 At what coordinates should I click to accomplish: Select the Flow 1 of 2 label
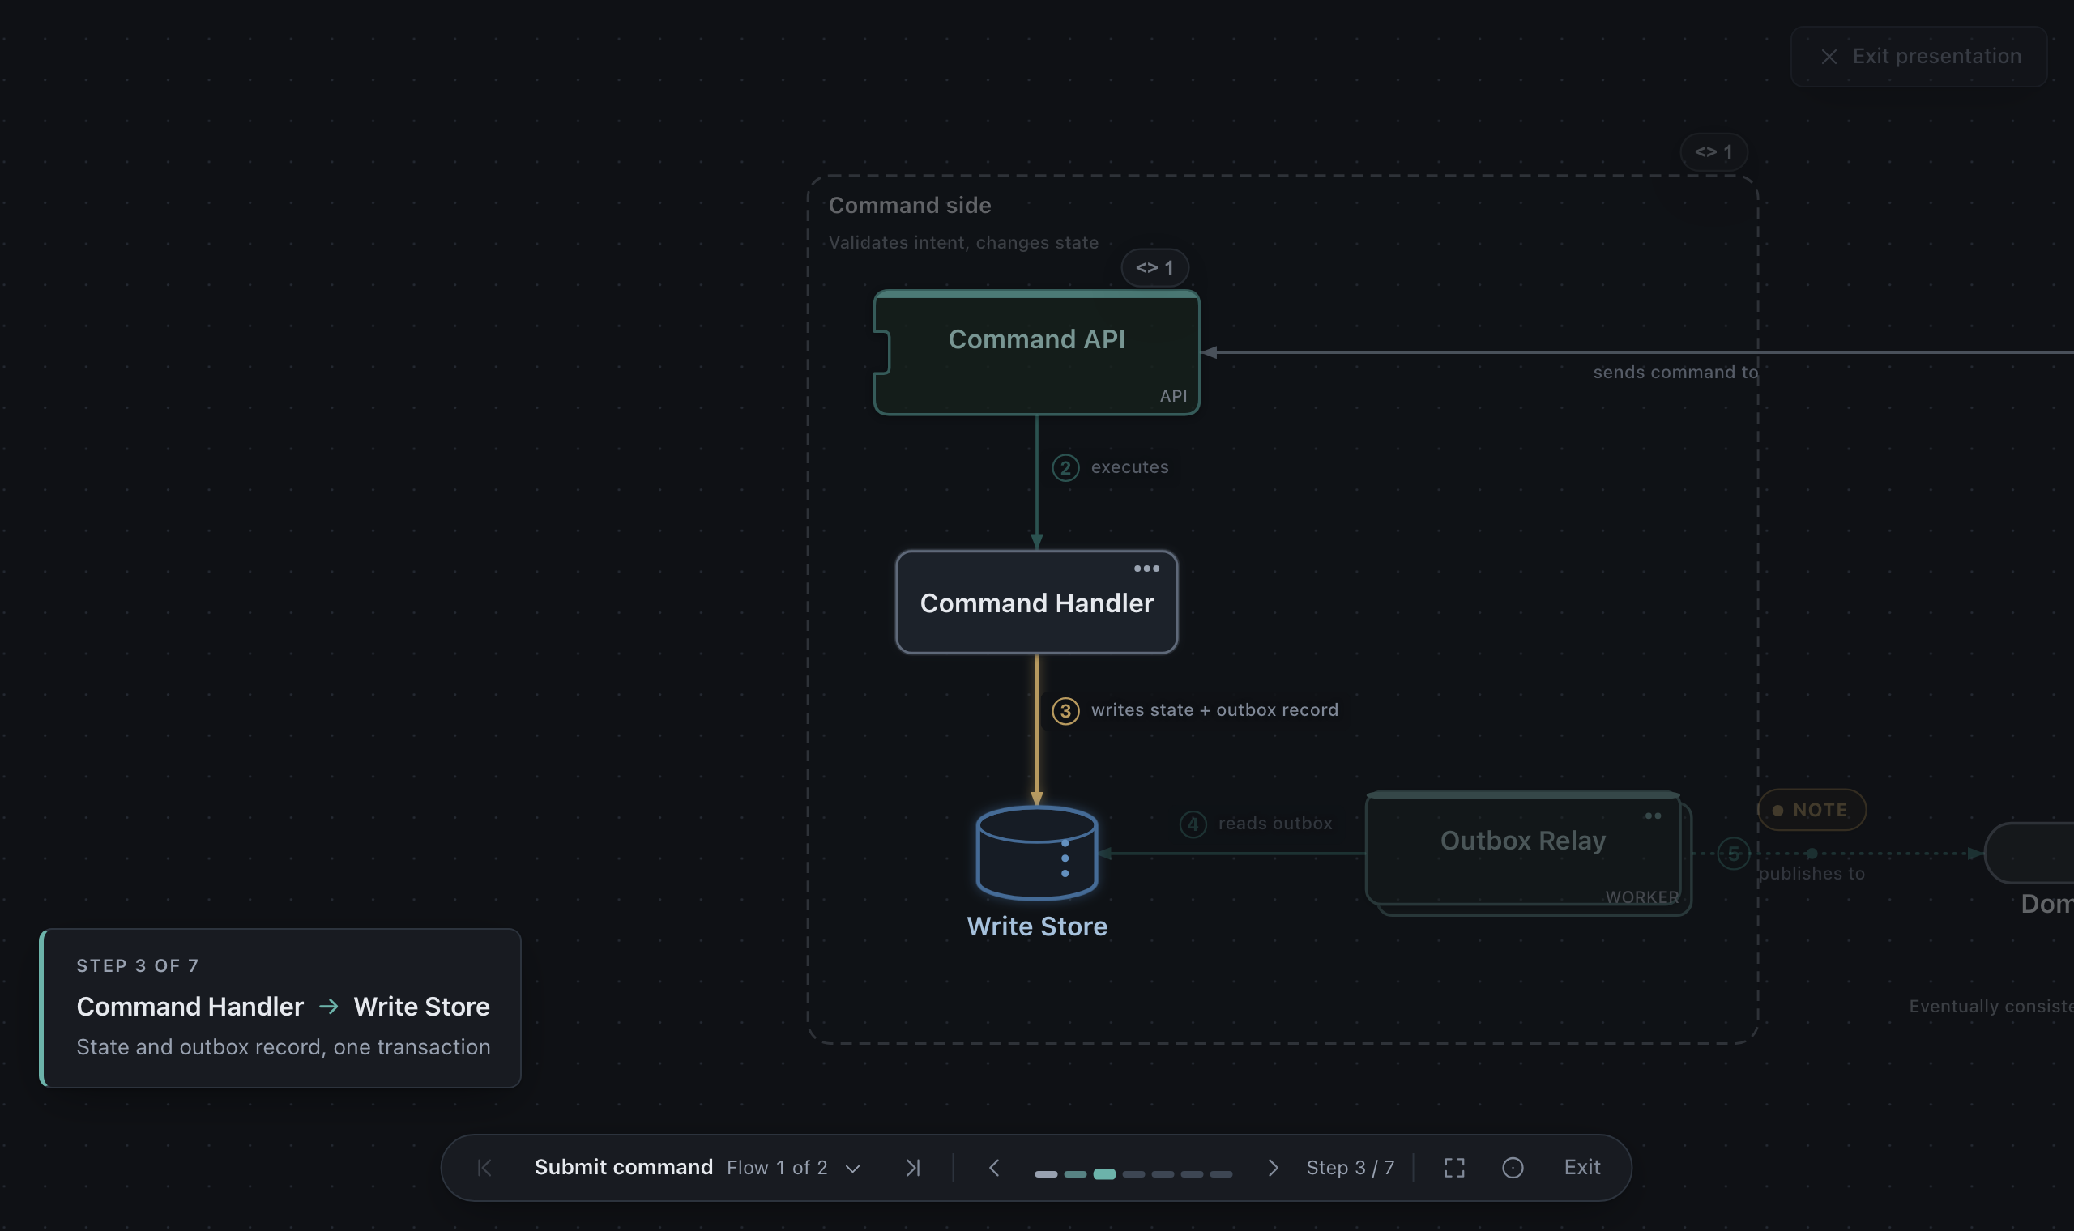(x=777, y=1167)
